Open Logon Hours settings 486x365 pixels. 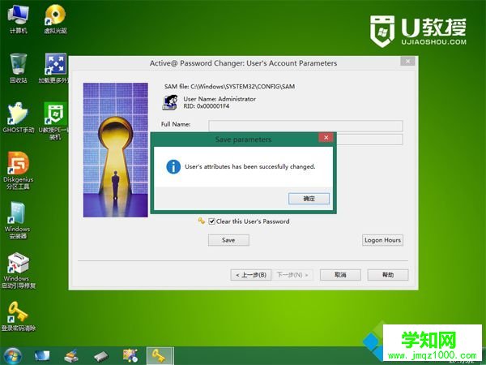382,240
